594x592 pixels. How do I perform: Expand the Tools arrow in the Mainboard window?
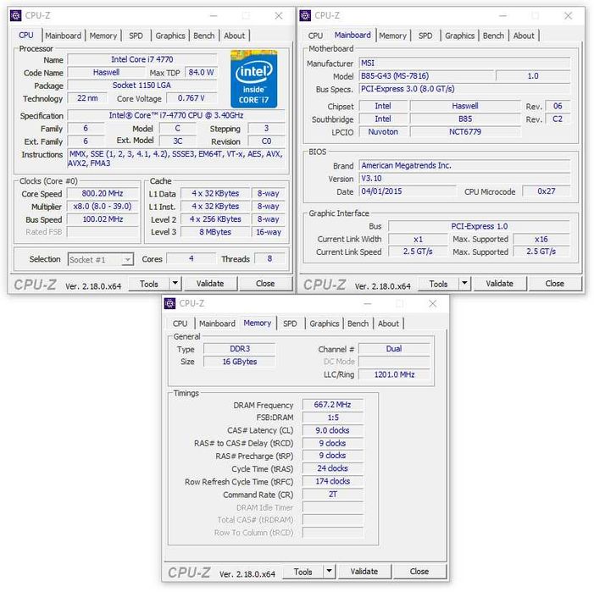click(x=464, y=283)
